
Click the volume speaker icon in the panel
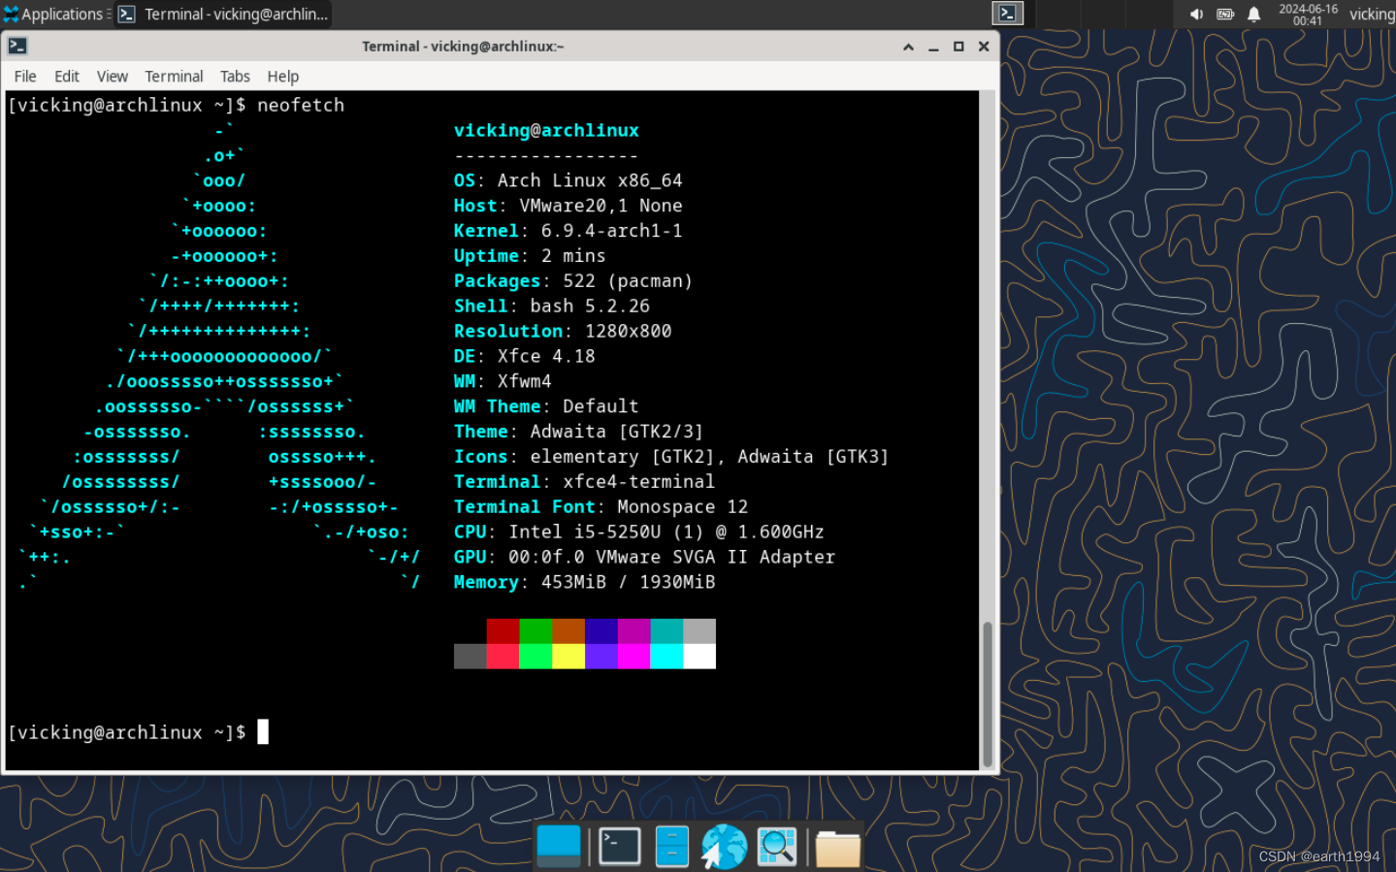pyautogui.click(x=1196, y=14)
